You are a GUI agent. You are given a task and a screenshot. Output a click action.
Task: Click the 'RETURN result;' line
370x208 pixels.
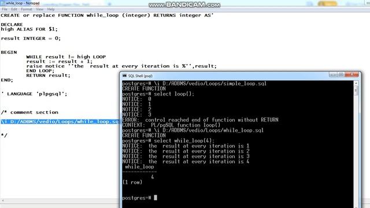point(49,76)
